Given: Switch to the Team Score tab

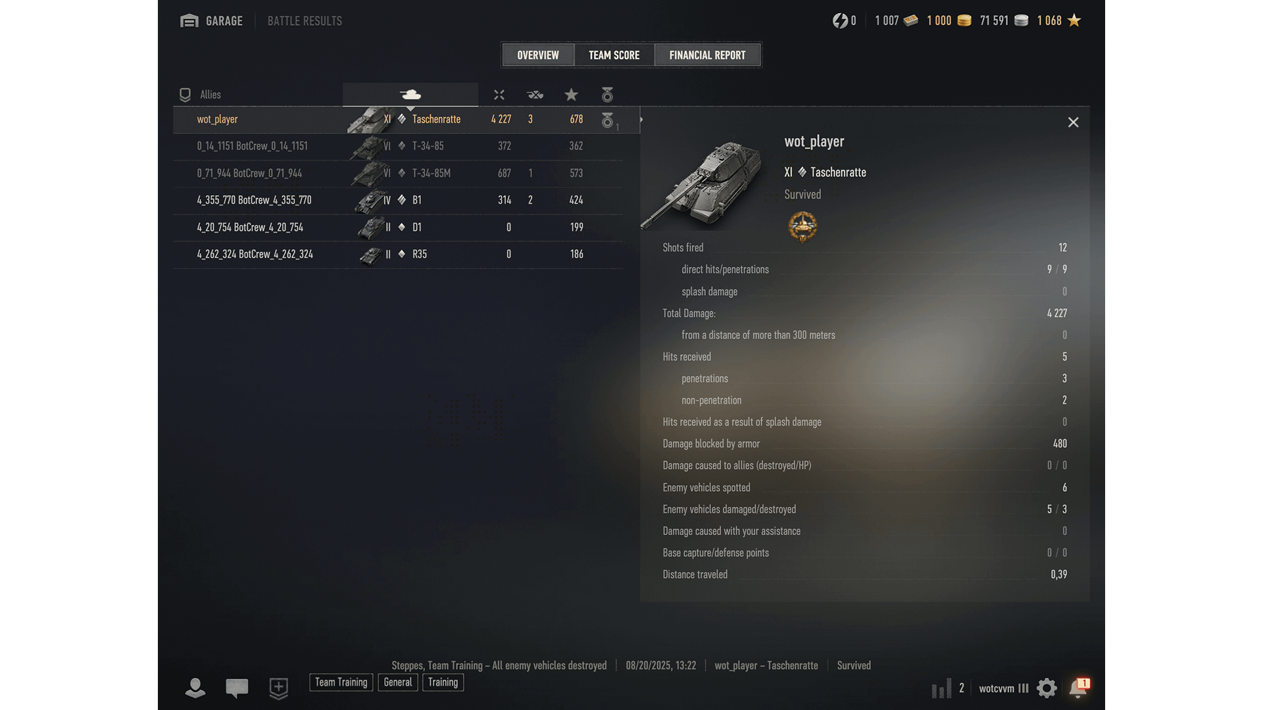Looking at the screenshot, I should tap(614, 55).
